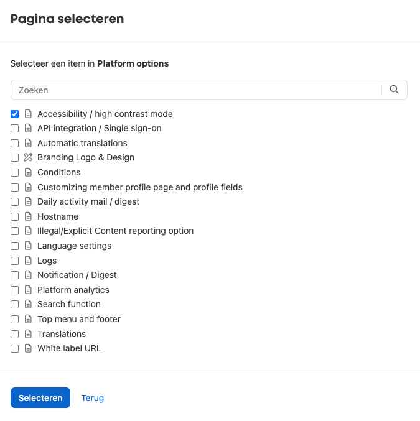This screenshot has height=421, width=420.
Task: Click the magnifier search icon
Action: pos(394,90)
